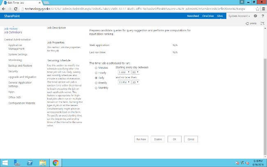Open Upgrade and Migration

pos(22,77)
